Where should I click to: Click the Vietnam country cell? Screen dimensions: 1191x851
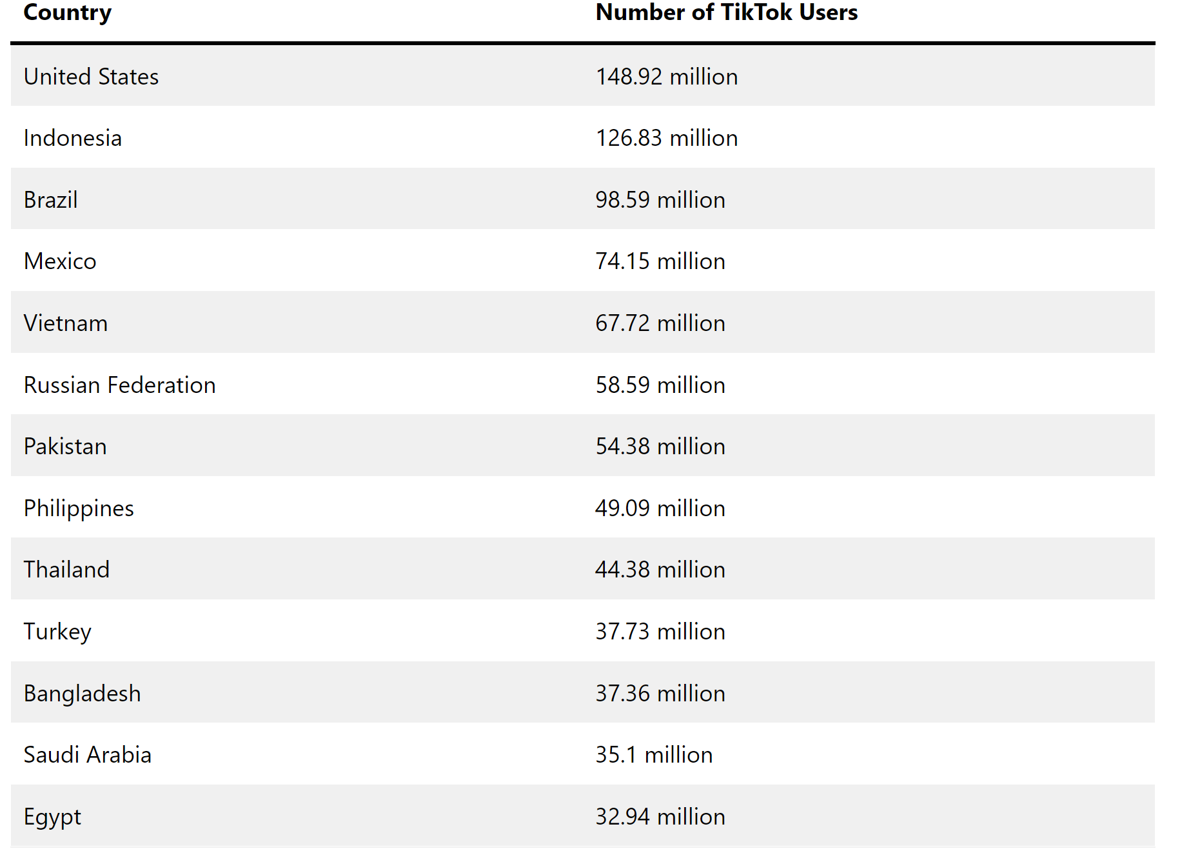click(66, 323)
